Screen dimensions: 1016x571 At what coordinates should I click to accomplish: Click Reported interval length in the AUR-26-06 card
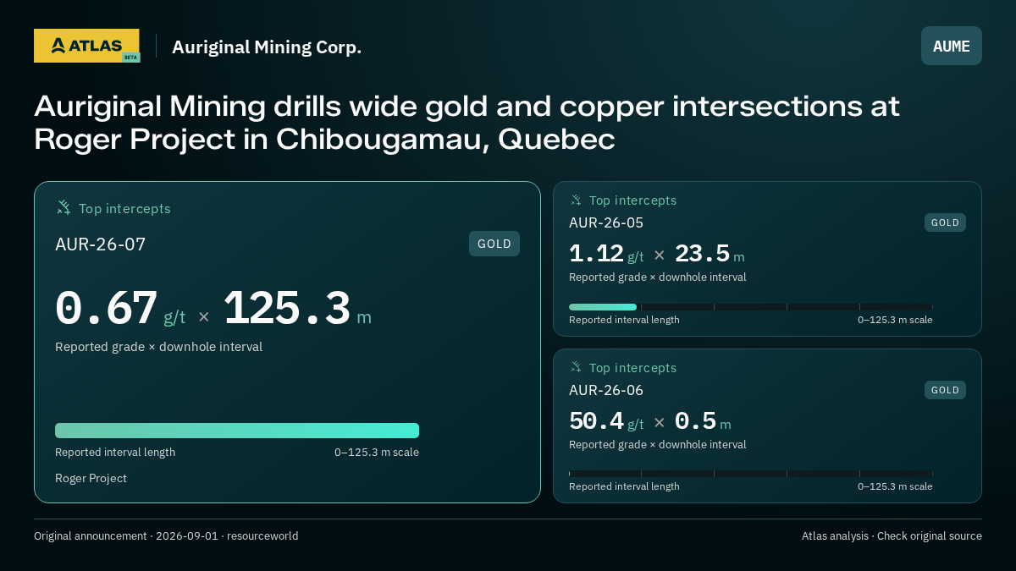624,486
